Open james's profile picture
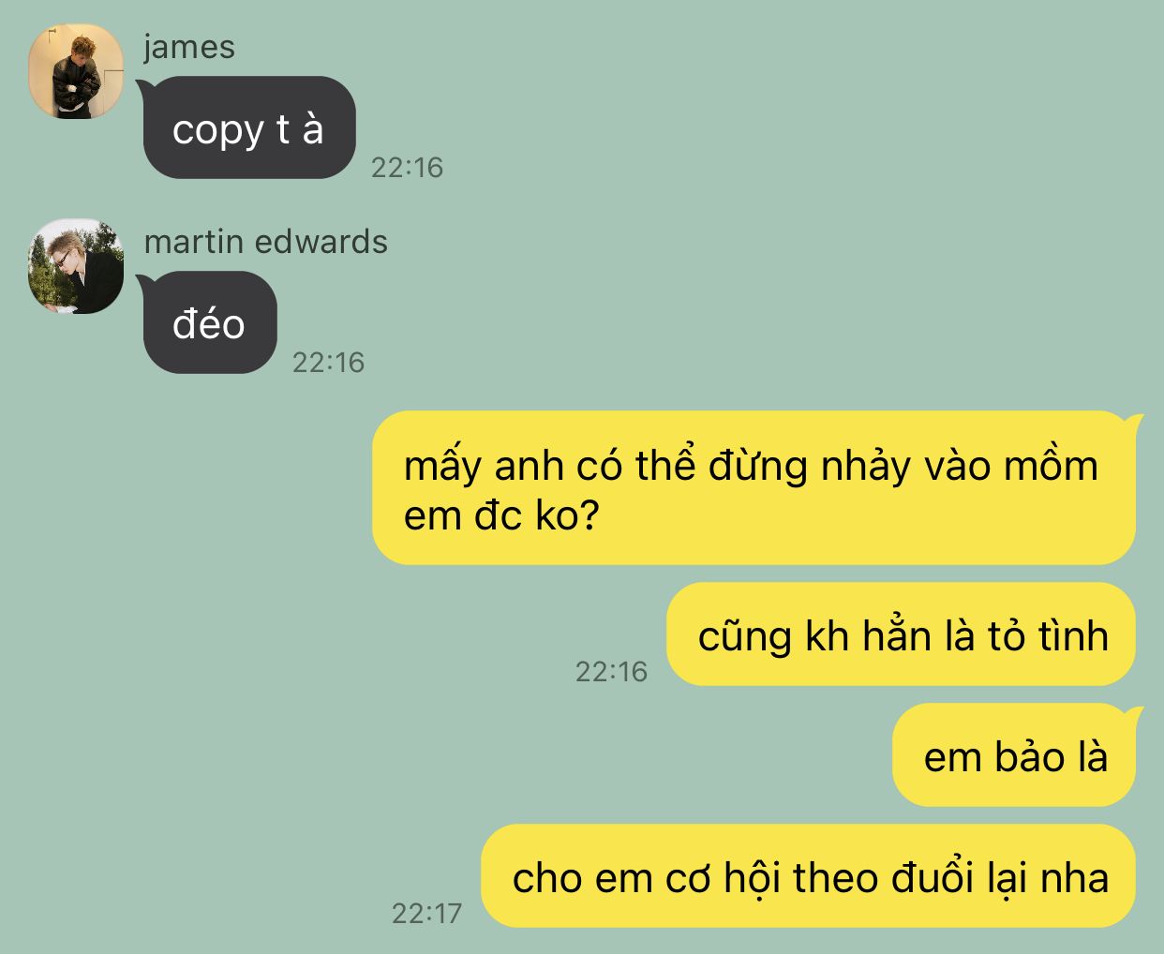Screen dimensions: 1164x954 click(76, 71)
